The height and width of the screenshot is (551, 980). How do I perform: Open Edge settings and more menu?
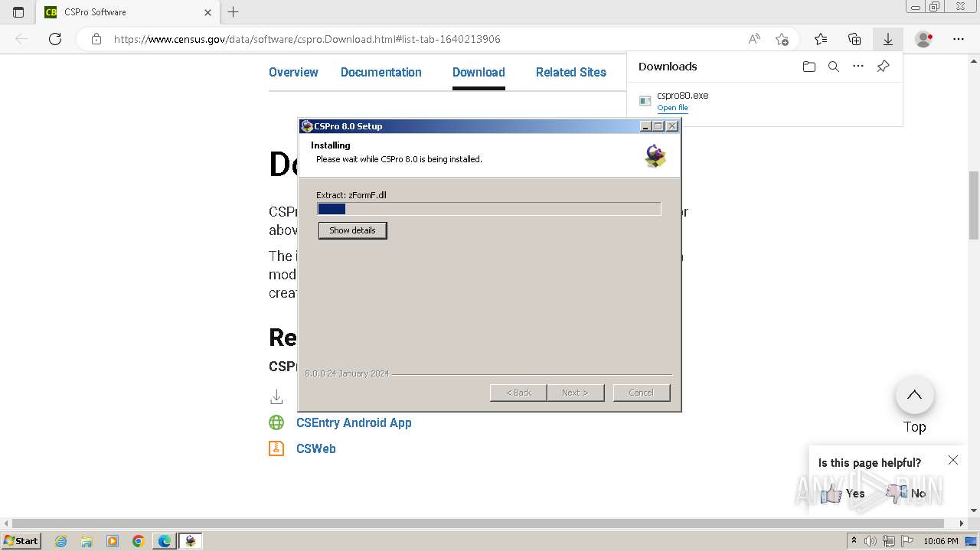[x=959, y=39]
